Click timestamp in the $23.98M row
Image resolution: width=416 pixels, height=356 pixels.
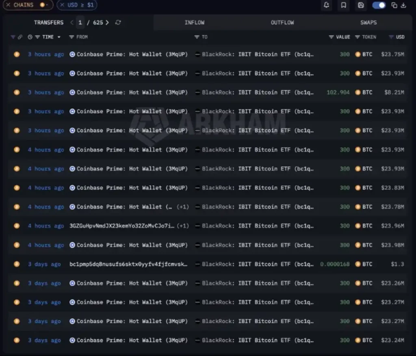click(46, 245)
